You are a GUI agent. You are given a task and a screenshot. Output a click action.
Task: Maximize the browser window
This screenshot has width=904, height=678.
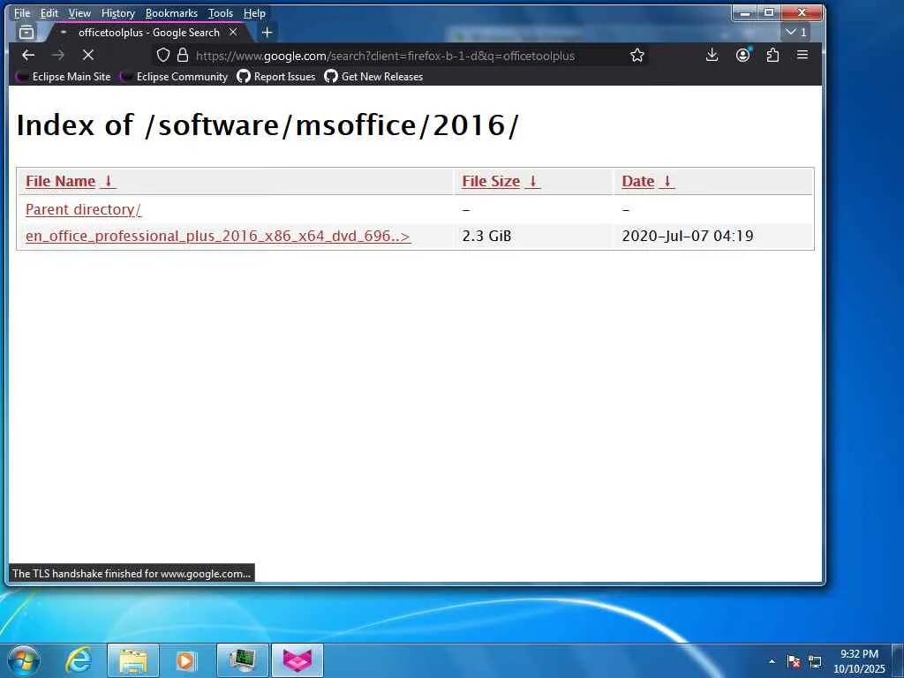(x=769, y=12)
